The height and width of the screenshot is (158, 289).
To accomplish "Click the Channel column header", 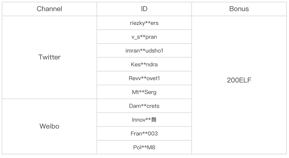I will tap(49, 9).
